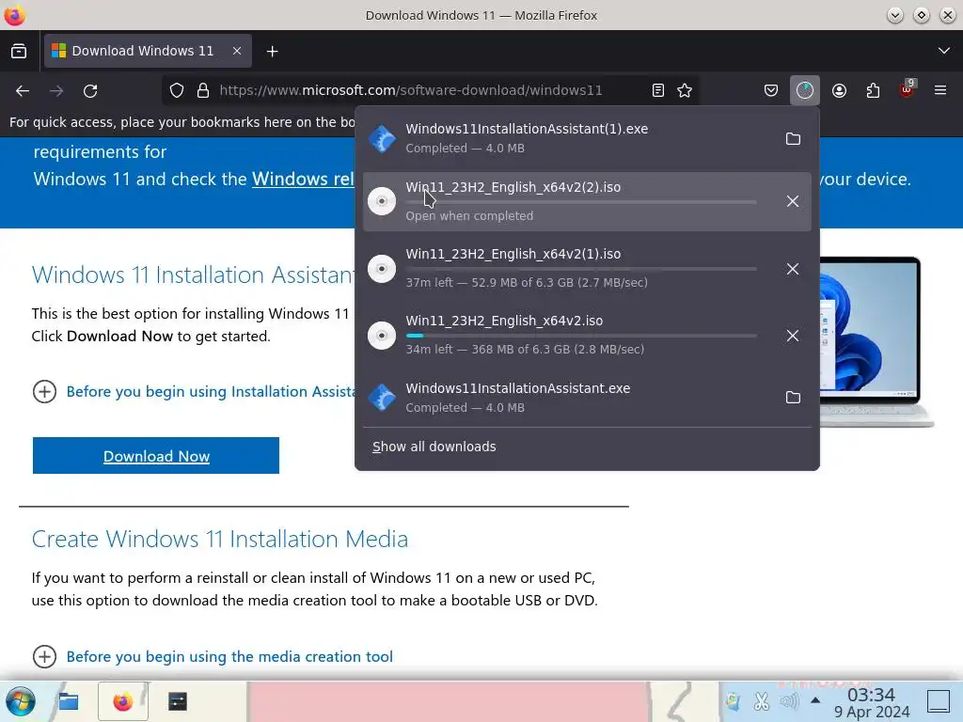Cancel the Win11_23H2_English_x64v2.iso download

[x=793, y=336]
